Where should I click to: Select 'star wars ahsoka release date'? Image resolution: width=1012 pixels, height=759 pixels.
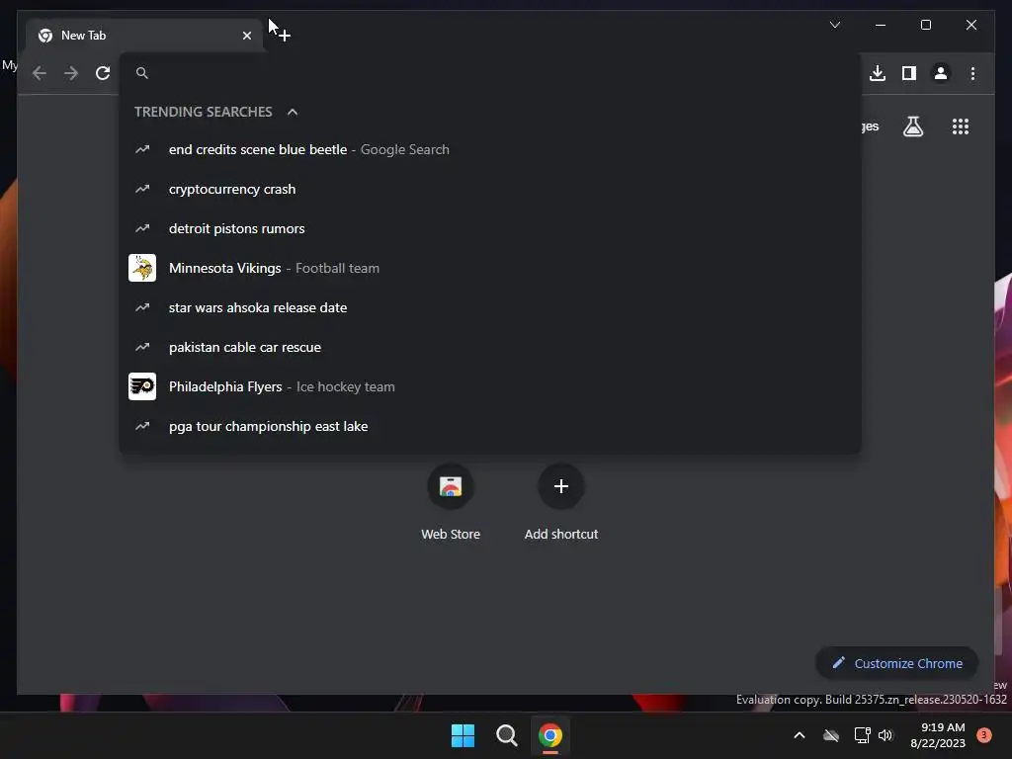[490, 308]
